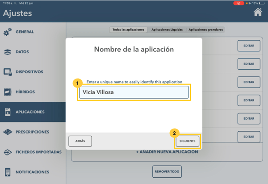
Task: Open the GENERAL settings section
Action: [33, 32]
